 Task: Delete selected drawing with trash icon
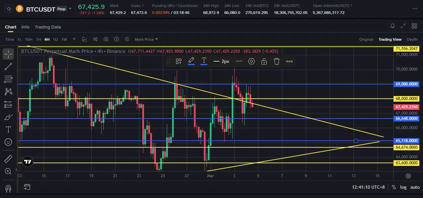pos(277,61)
